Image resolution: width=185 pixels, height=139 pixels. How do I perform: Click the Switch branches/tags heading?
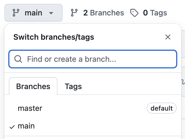coord(54,37)
